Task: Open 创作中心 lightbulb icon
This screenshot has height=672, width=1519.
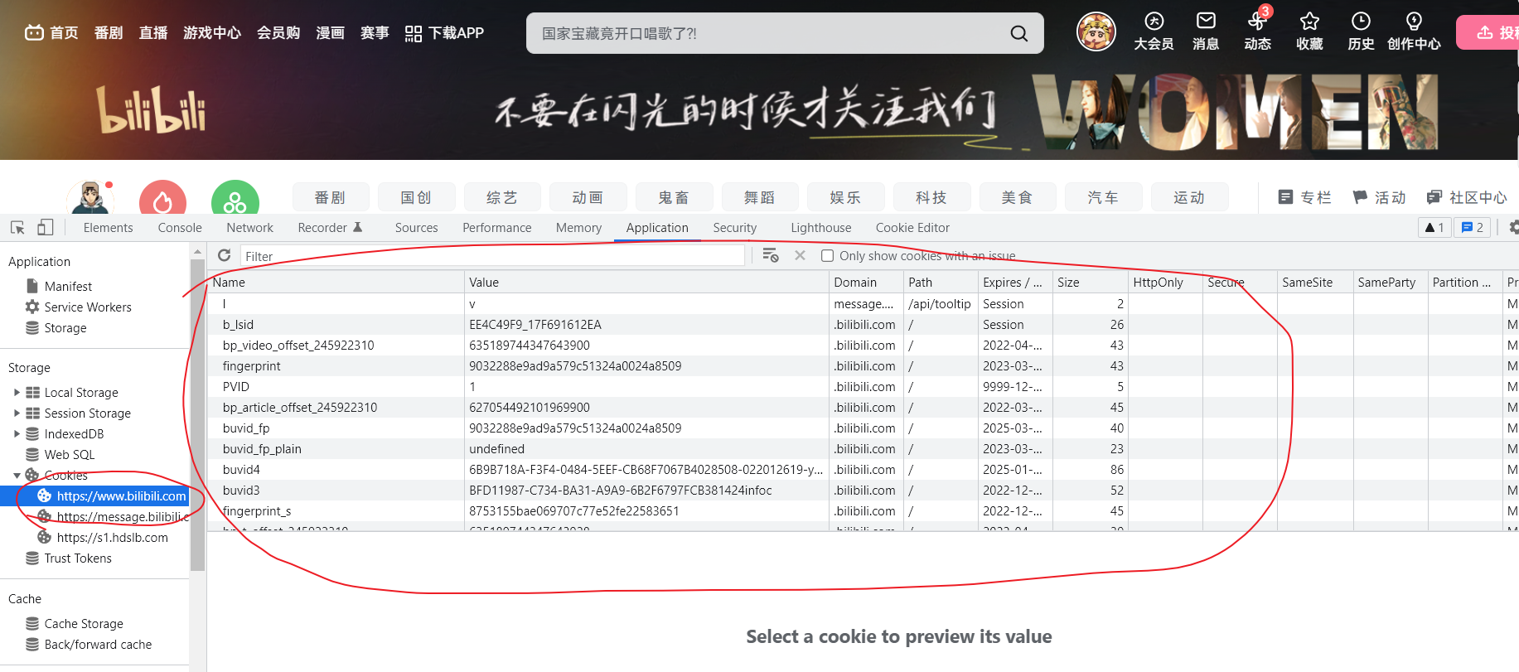Action: tap(1414, 32)
